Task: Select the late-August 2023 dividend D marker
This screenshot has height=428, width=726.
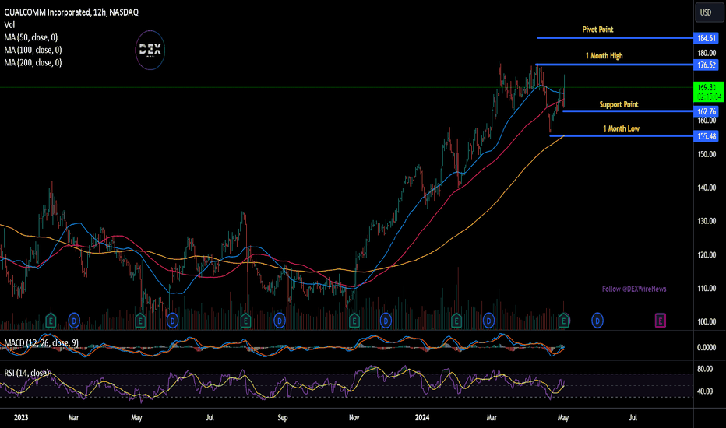Action: click(x=279, y=320)
